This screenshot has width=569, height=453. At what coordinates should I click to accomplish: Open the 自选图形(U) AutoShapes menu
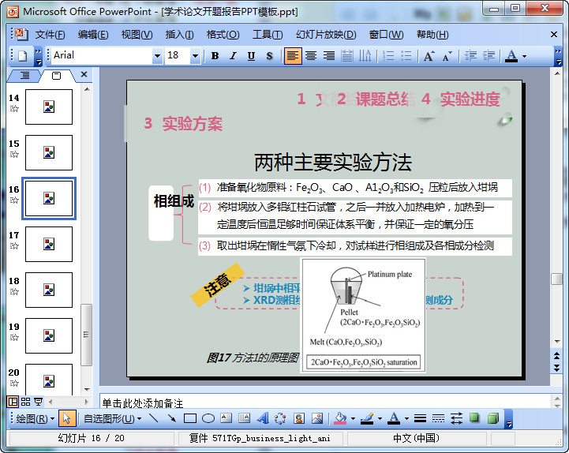coord(112,419)
